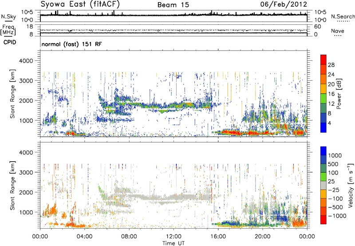Select the "normal (fast) 151 RF" mode text
The height and width of the screenshot is (246, 355).
coord(71,44)
